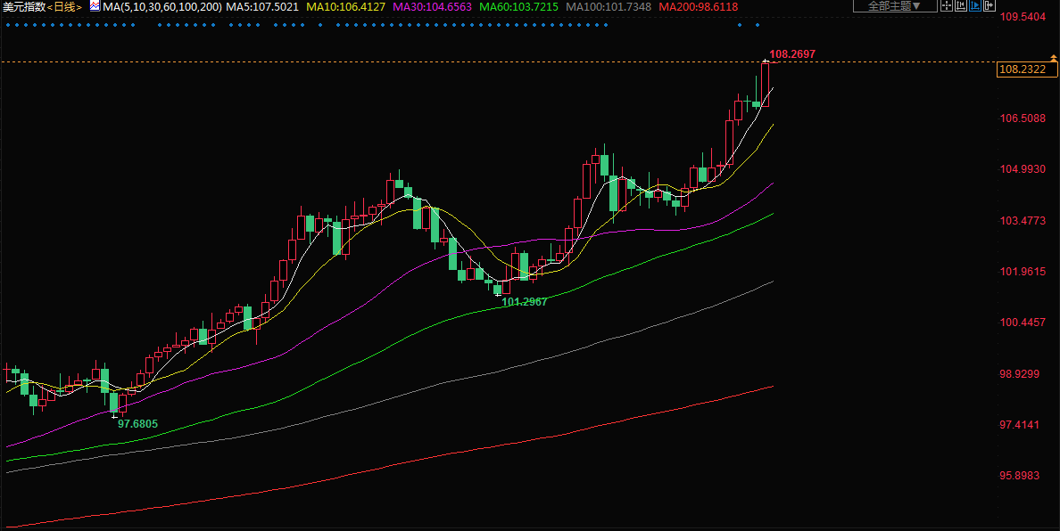Select the red MA200 value label
Screen dimensions: 1060x531
tap(699, 7)
